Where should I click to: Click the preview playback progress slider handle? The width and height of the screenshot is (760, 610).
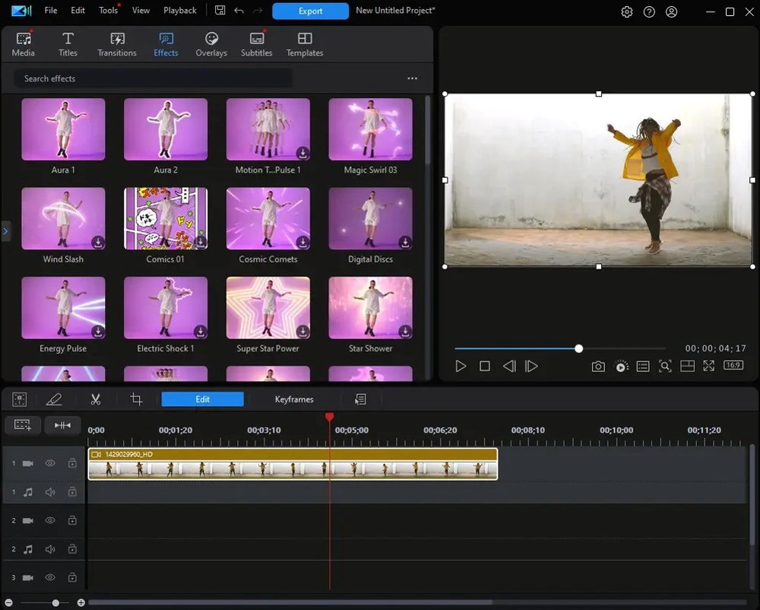coord(579,348)
